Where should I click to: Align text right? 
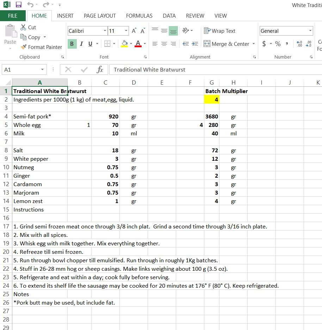pos(173,44)
